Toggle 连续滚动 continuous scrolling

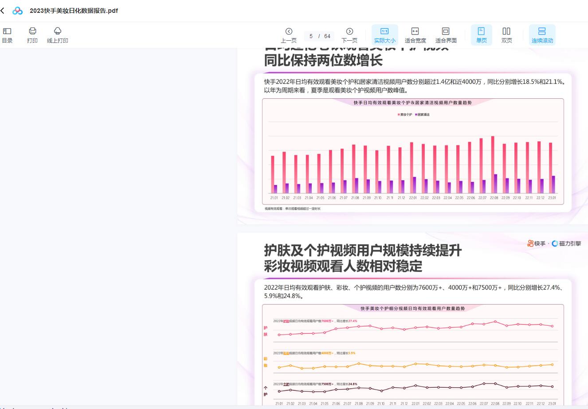tap(542, 35)
